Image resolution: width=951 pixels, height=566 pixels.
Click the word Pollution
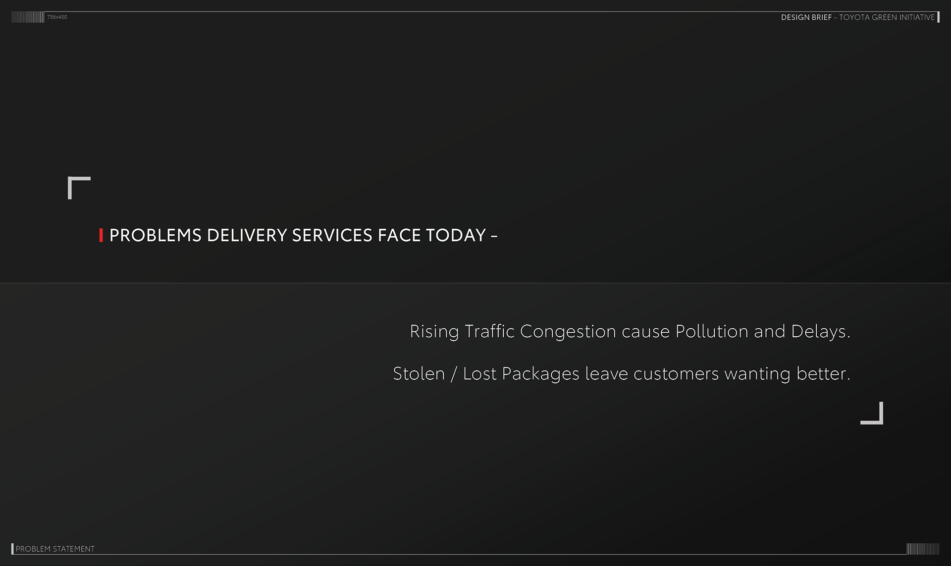point(712,332)
